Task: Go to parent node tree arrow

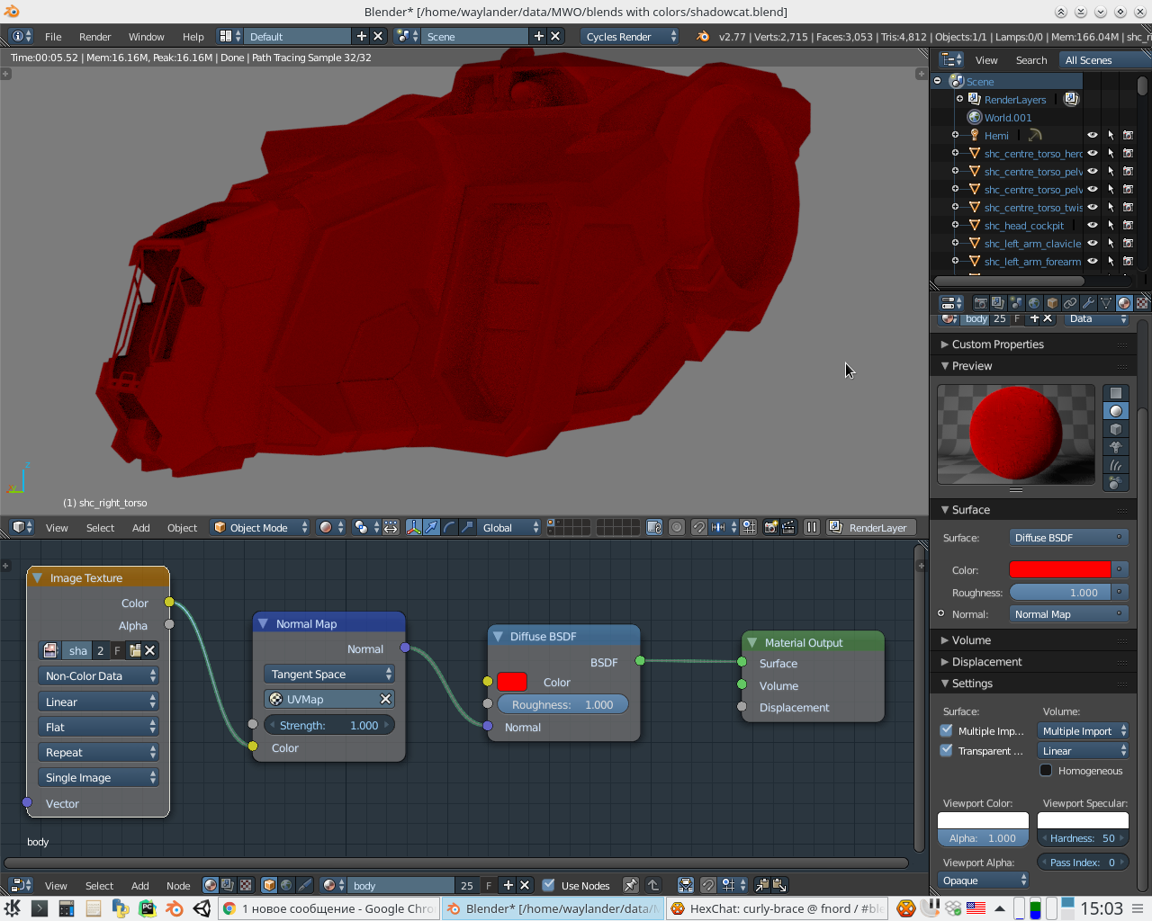Action: tap(653, 885)
